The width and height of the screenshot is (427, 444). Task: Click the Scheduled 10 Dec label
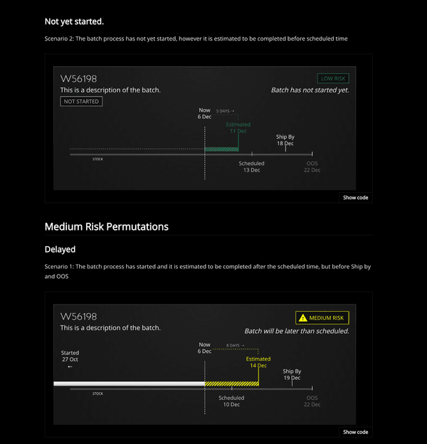[x=231, y=401]
